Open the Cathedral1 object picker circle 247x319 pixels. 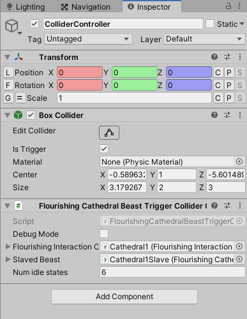tap(239, 246)
